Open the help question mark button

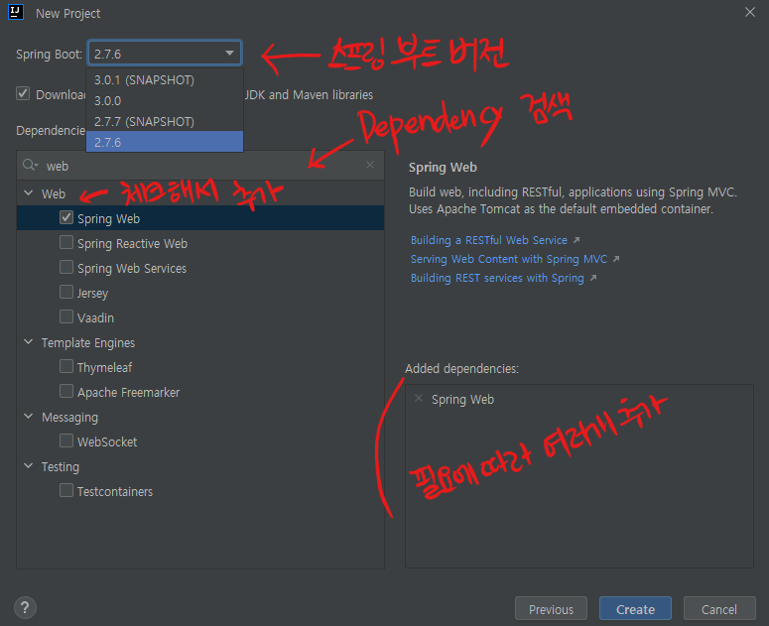(25, 608)
